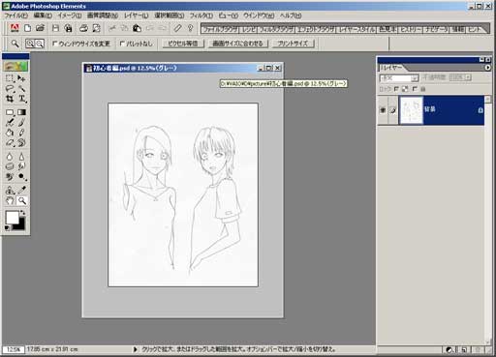Select the レイヤー tab in the palette
Image resolution: width=496 pixels, height=357 pixels.
click(391, 68)
